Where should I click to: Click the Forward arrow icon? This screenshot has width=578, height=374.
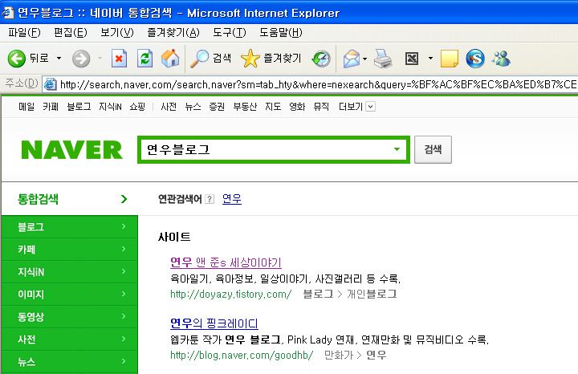(x=81, y=59)
